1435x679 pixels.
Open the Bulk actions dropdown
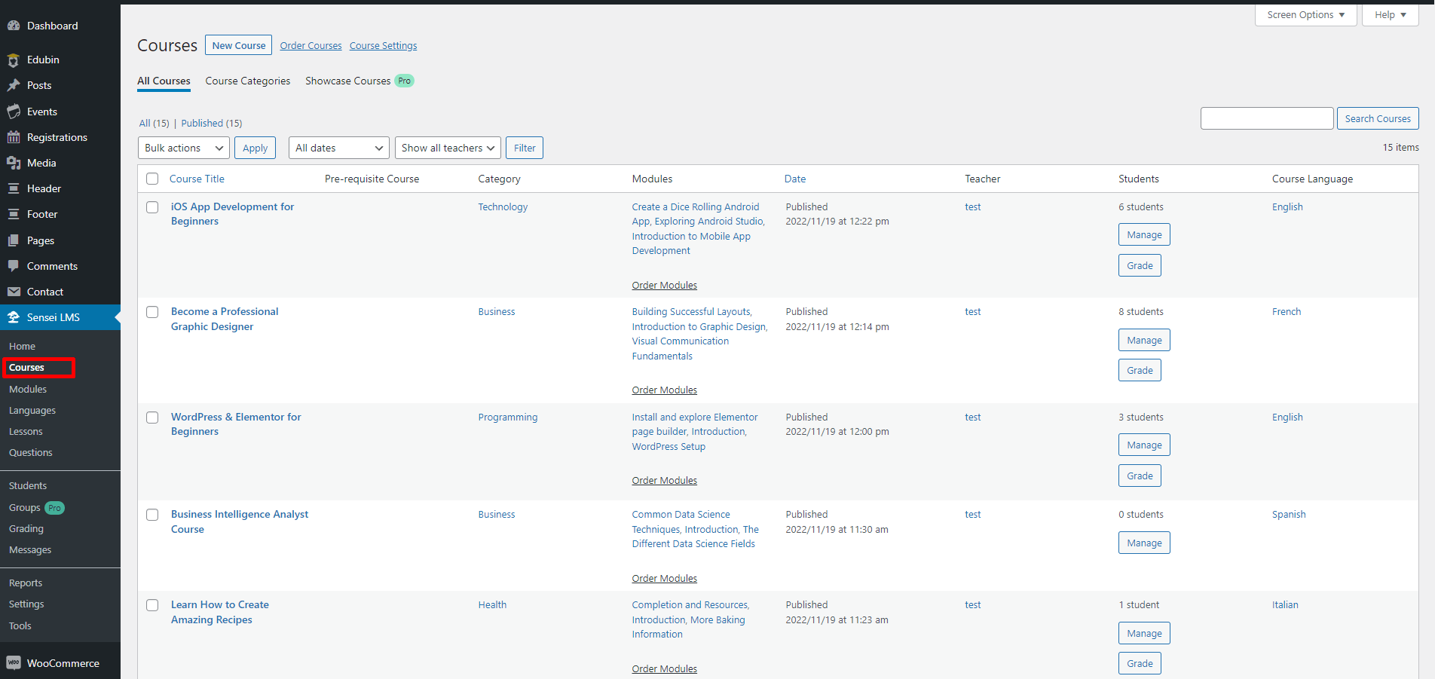click(184, 148)
